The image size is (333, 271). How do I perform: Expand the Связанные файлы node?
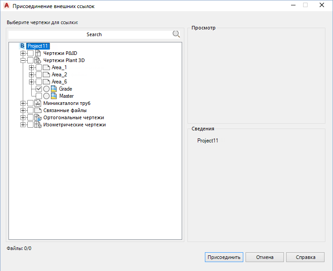[x=23, y=110]
